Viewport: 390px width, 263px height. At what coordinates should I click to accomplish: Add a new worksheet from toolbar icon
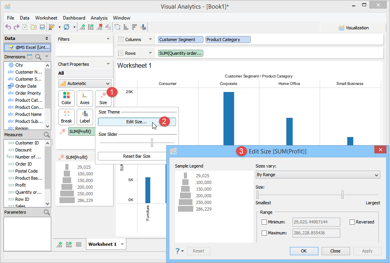point(82,27)
